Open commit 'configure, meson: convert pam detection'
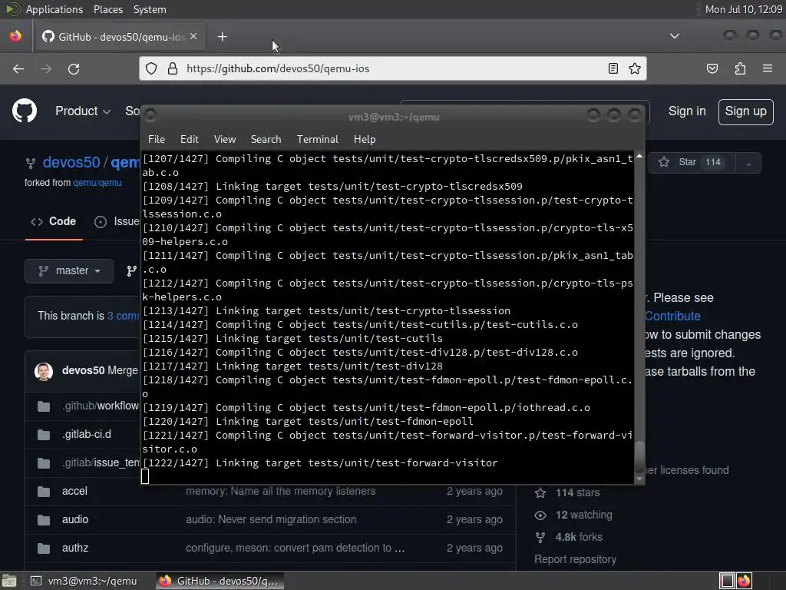This screenshot has width=786, height=590. 295,548
